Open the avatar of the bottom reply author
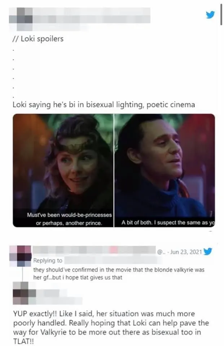 (x=24, y=293)
